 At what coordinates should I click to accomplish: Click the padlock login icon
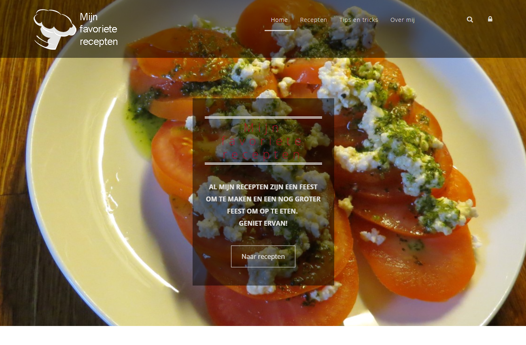coord(490,19)
